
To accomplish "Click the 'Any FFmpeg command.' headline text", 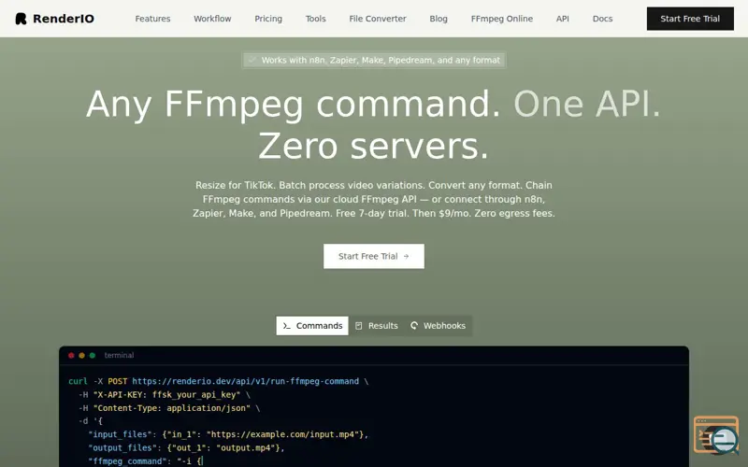I will [293, 105].
